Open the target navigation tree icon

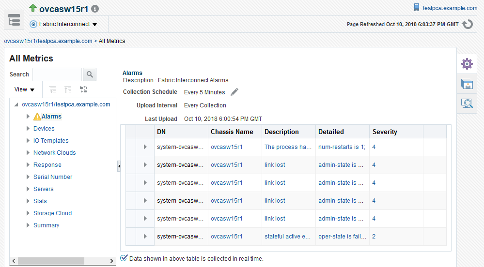pos(14,20)
